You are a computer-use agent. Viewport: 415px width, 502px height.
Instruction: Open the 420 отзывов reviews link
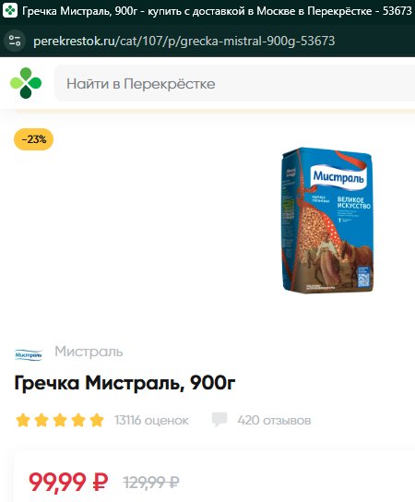pyautogui.click(x=274, y=420)
